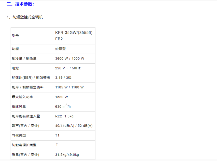Screen dimensions: 217x161
Task: Select the '功能' table cell
Action: 32,49
